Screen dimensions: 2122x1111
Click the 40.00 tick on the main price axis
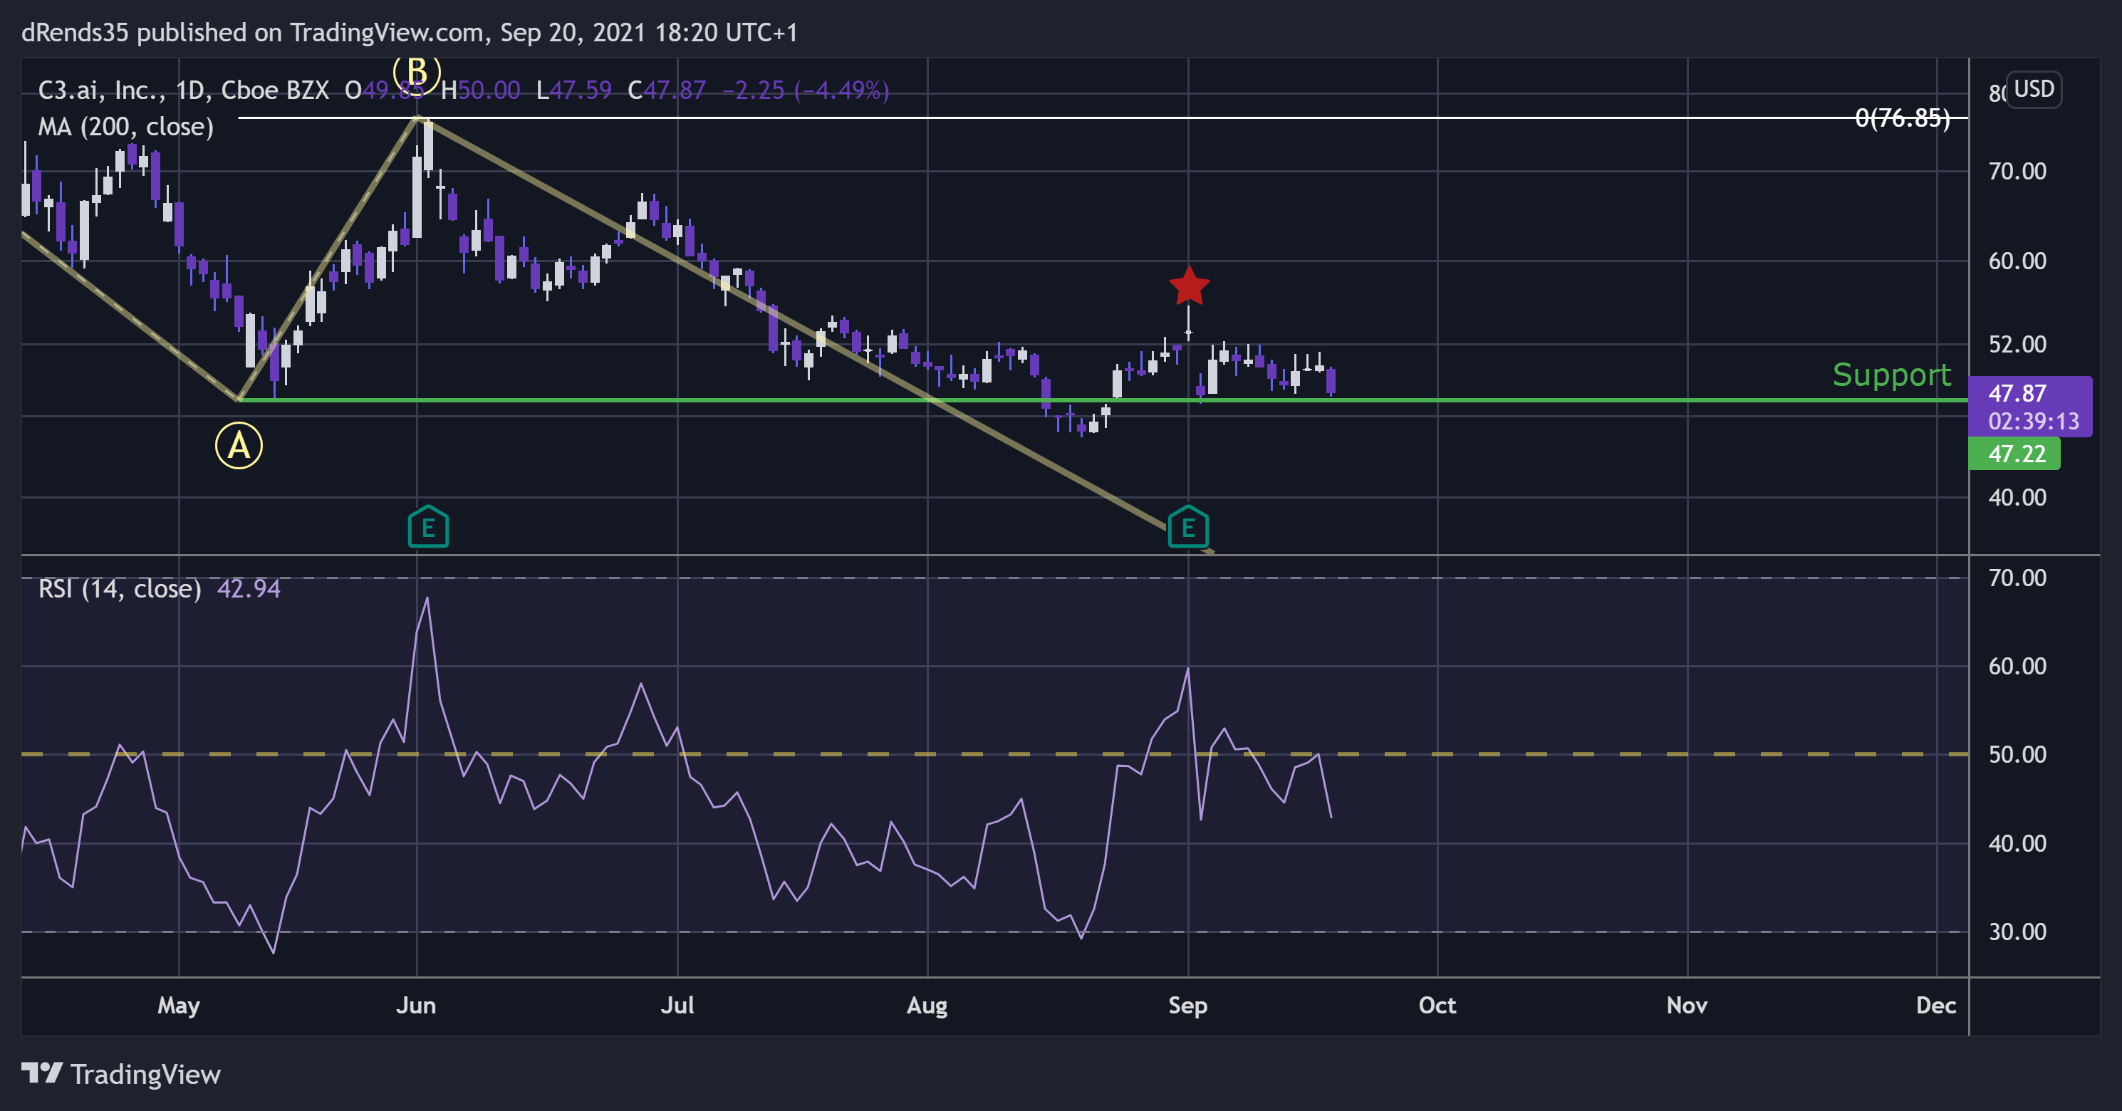tap(2017, 497)
